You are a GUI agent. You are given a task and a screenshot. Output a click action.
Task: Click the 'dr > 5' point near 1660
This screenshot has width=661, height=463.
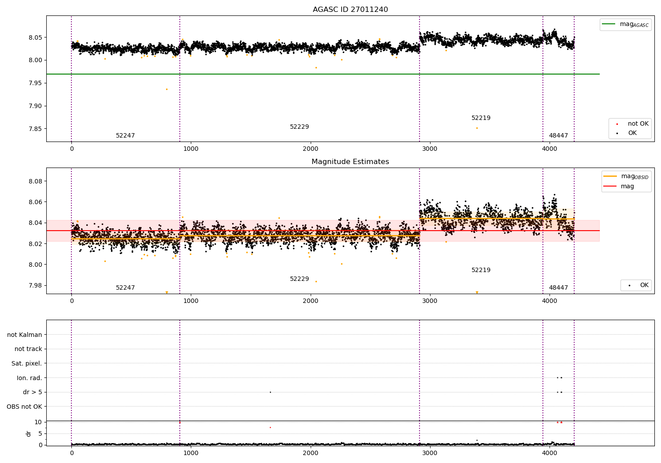pyautogui.click(x=270, y=392)
